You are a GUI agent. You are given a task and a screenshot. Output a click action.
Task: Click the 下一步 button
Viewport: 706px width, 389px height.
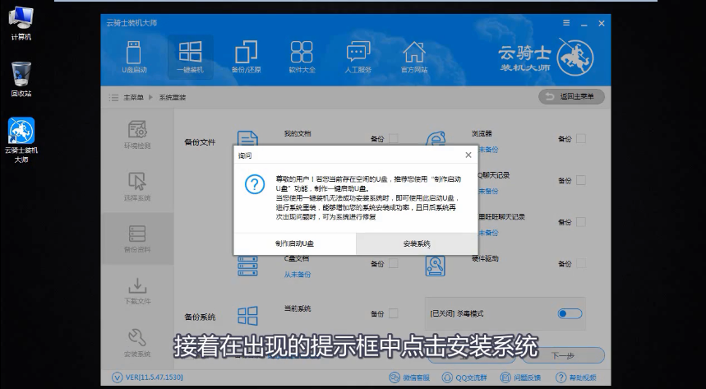pyautogui.click(x=563, y=355)
